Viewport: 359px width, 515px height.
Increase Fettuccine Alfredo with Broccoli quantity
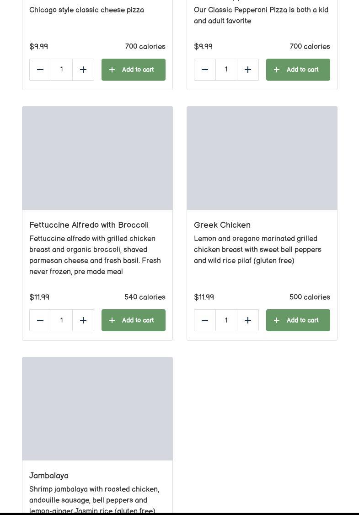83,320
